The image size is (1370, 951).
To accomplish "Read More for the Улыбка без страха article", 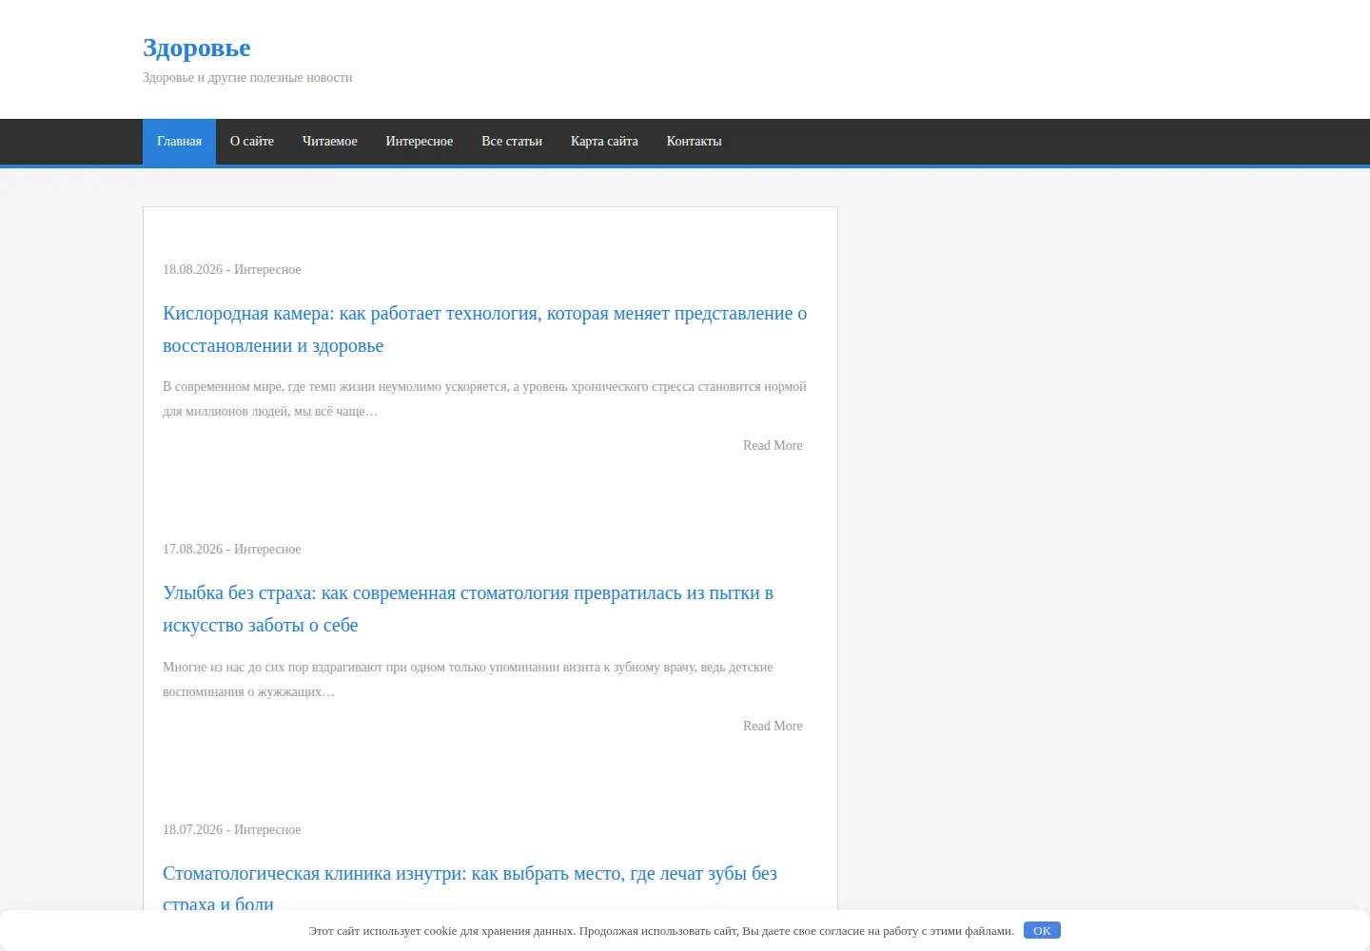I will pyautogui.click(x=773, y=726).
